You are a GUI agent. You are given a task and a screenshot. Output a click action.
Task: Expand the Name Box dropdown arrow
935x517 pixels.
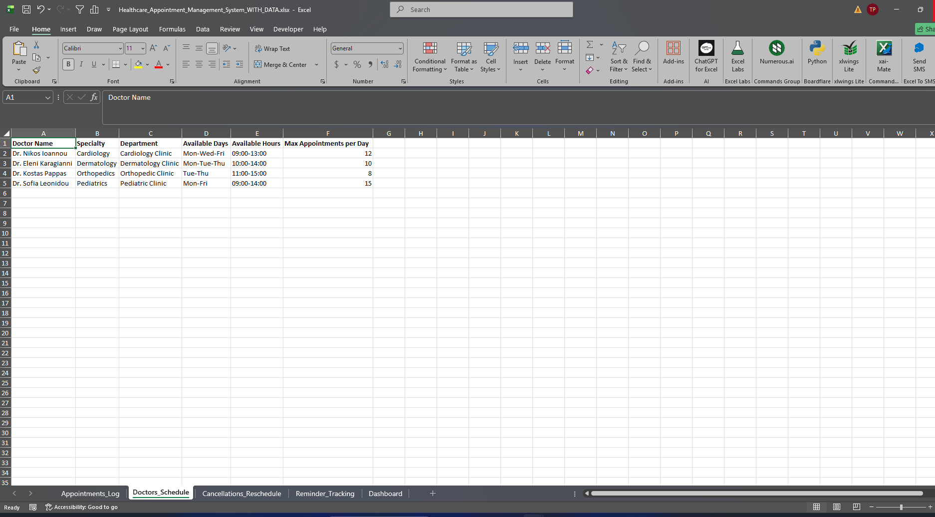[48, 98]
